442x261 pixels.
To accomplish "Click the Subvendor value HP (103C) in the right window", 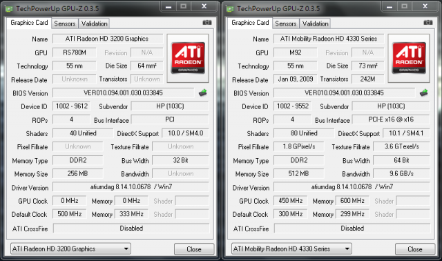I will (x=391, y=106).
